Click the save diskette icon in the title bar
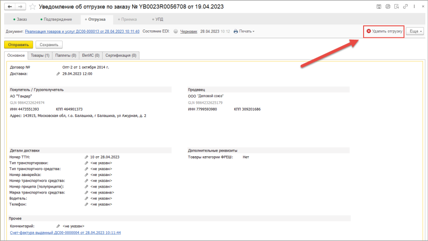 pos(379,6)
